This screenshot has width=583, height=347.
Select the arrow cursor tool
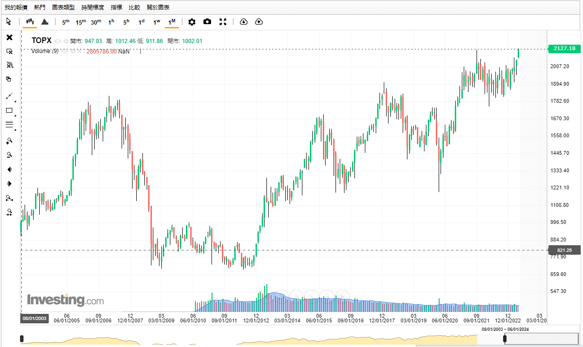coord(9,22)
